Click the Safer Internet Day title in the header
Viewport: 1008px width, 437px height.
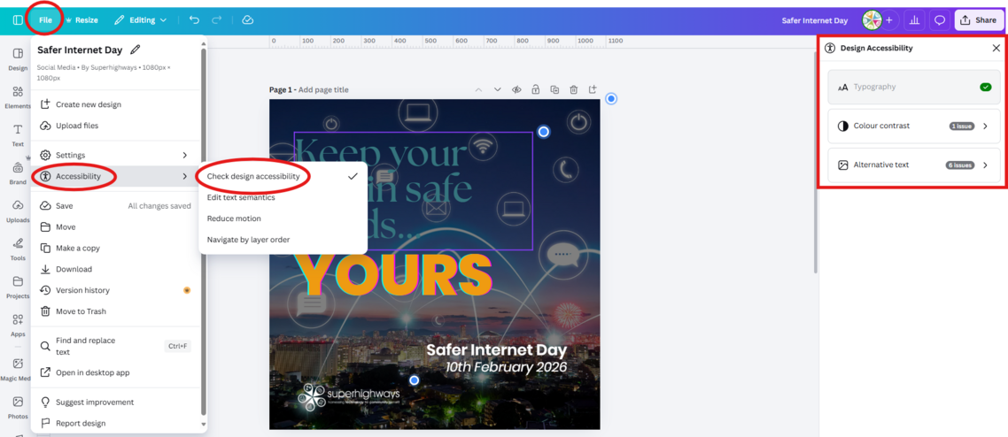(x=815, y=20)
